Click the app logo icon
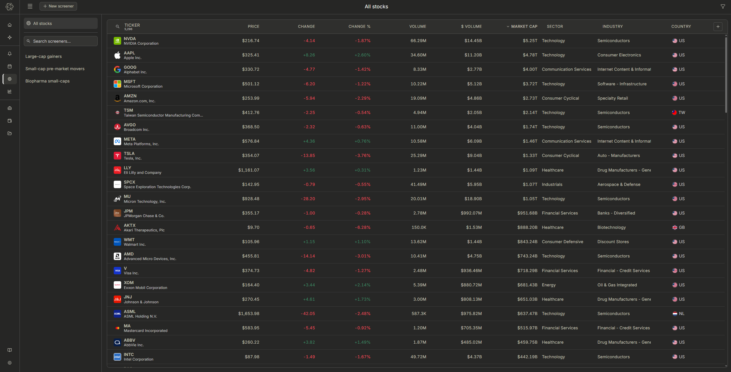This screenshot has height=372, width=731. pyautogui.click(x=9, y=7)
